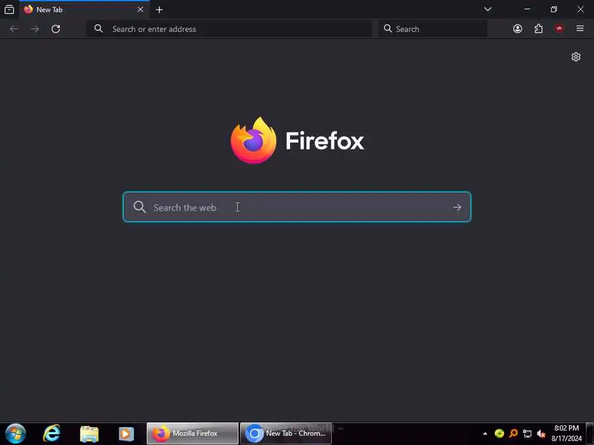The image size is (594, 445).
Task: Open the uBlock Origin extension icon
Action: (x=559, y=29)
